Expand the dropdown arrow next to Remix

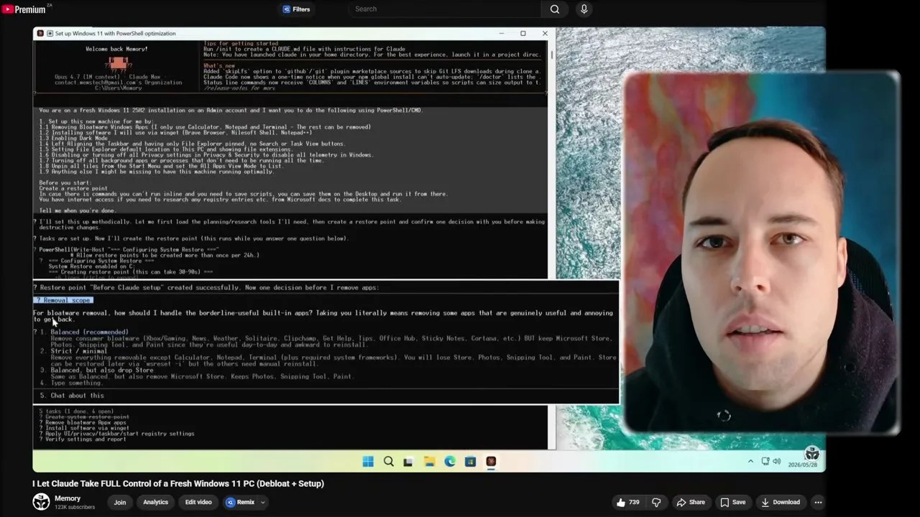(x=263, y=503)
